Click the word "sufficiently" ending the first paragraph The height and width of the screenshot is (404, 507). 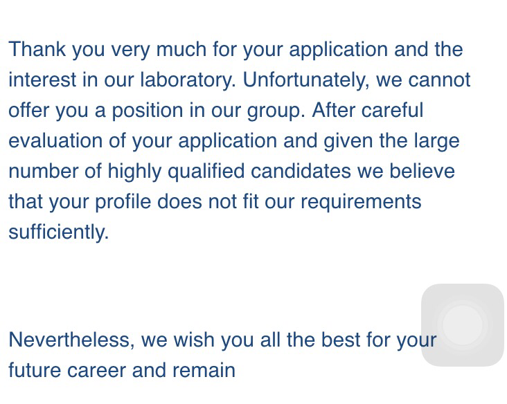(x=58, y=232)
